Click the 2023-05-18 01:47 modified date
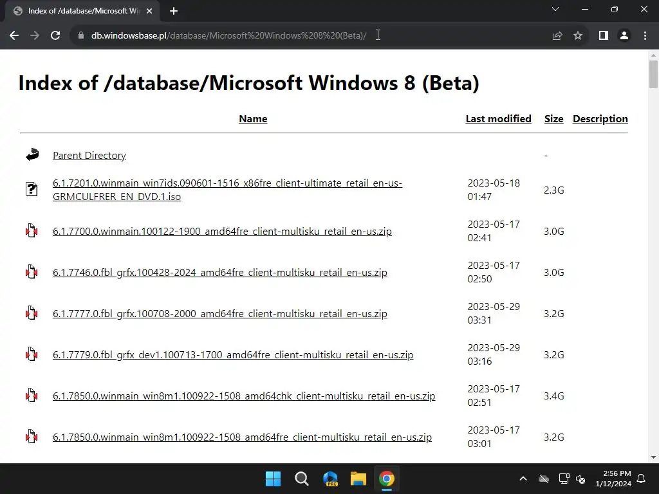This screenshot has height=494, width=659. click(494, 190)
